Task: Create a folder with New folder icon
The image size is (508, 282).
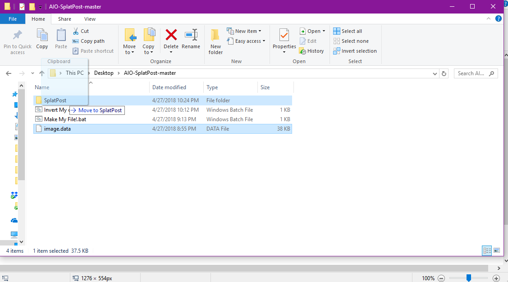Action: pos(215,35)
